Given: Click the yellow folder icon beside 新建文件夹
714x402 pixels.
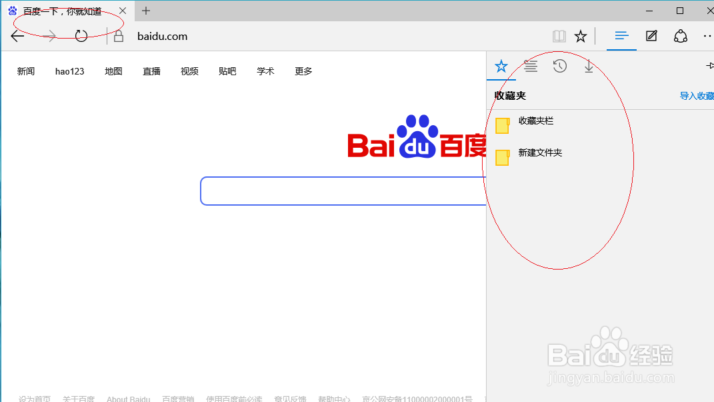Looking at the screenshot, I should tap(502, 158).
